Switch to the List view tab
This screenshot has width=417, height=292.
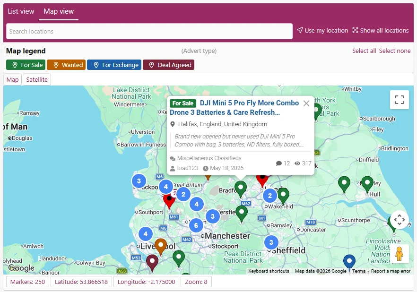(21, 11)
